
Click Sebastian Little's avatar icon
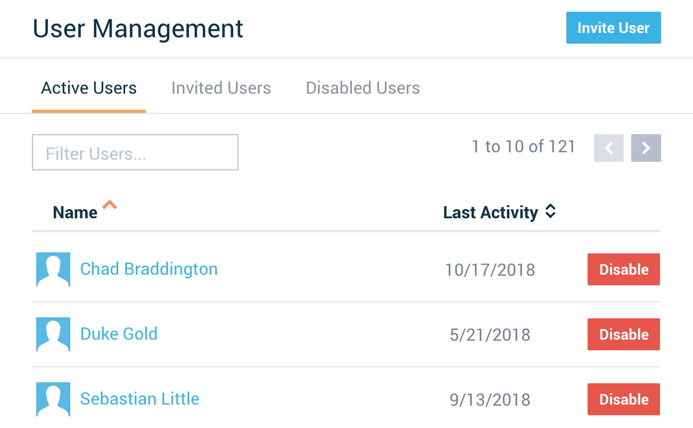click(53, 399)
